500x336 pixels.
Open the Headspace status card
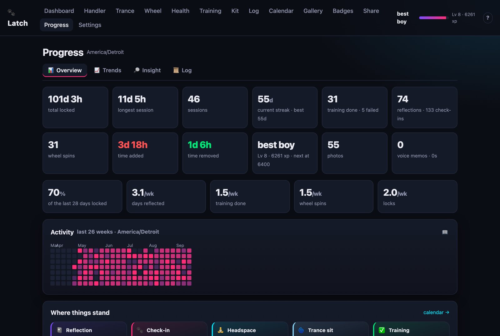click(x=250, y=329)
